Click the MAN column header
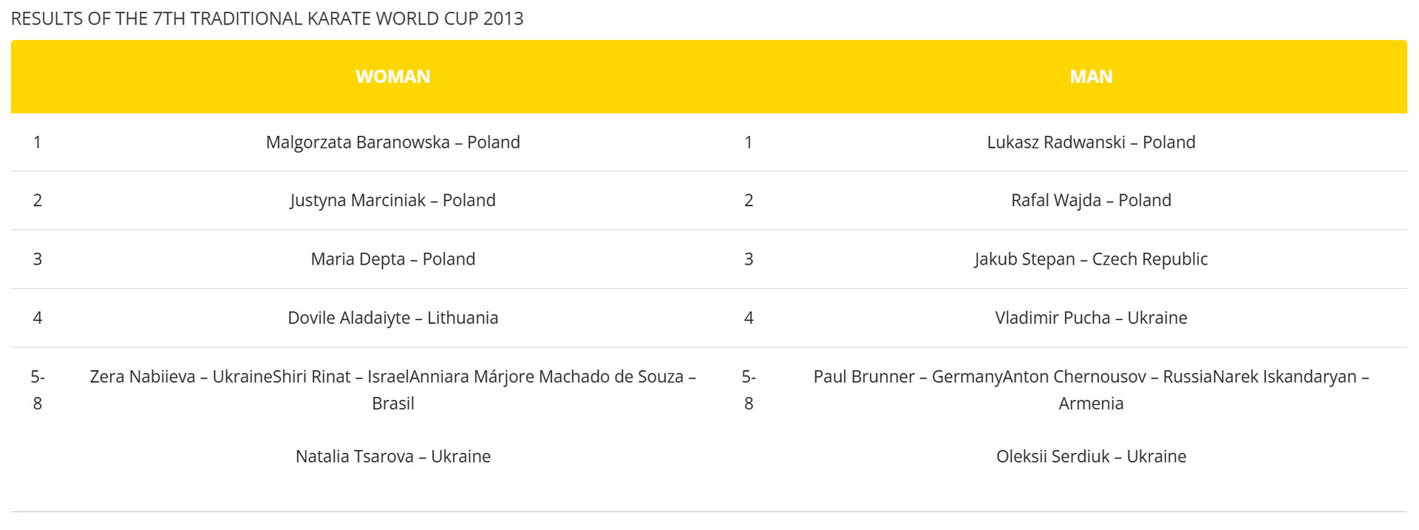Viewport: 1419px width, 530px height. (1091, 77)
